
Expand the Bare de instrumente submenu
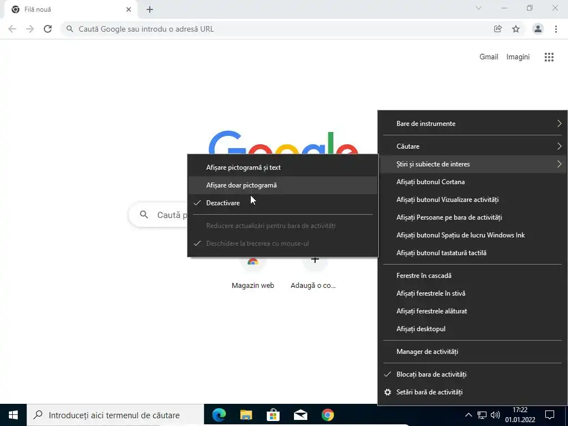click(473, 124)
